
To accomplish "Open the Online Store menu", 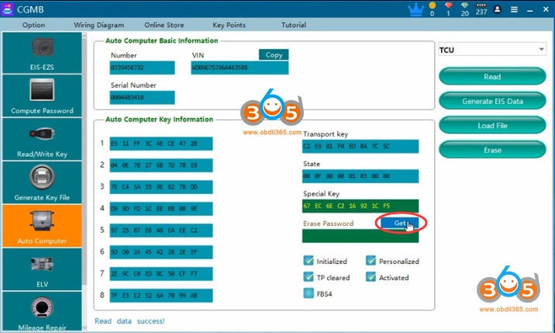I will click(164, 25).
